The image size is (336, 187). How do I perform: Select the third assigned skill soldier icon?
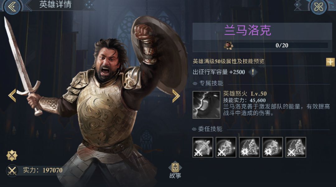click(x=249, y=147)
